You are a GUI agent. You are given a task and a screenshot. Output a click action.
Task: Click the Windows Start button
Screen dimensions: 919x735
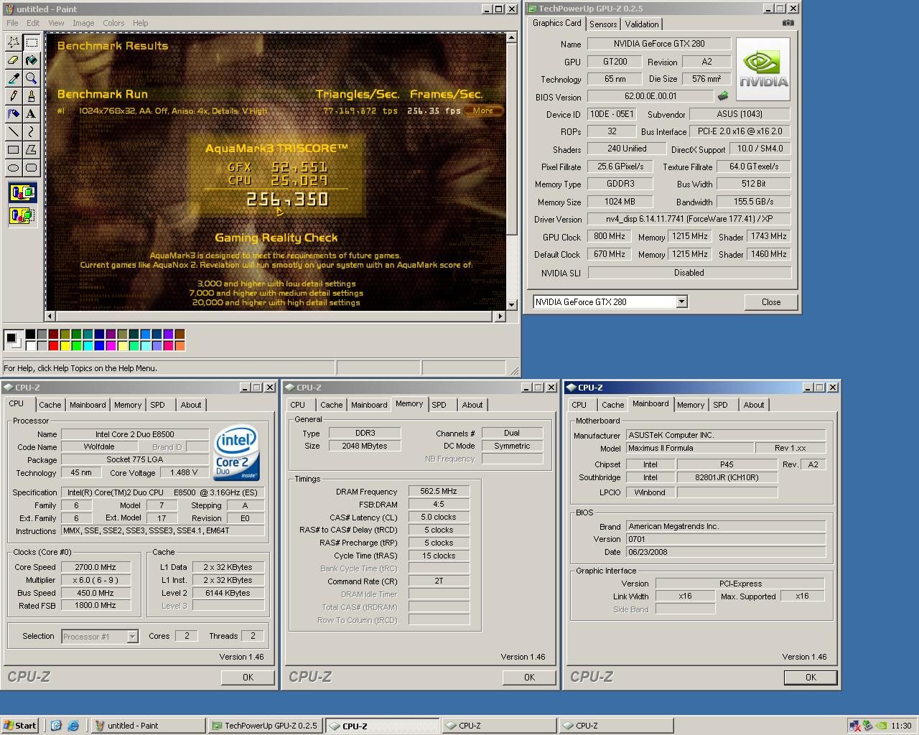(x=20, y=726)
